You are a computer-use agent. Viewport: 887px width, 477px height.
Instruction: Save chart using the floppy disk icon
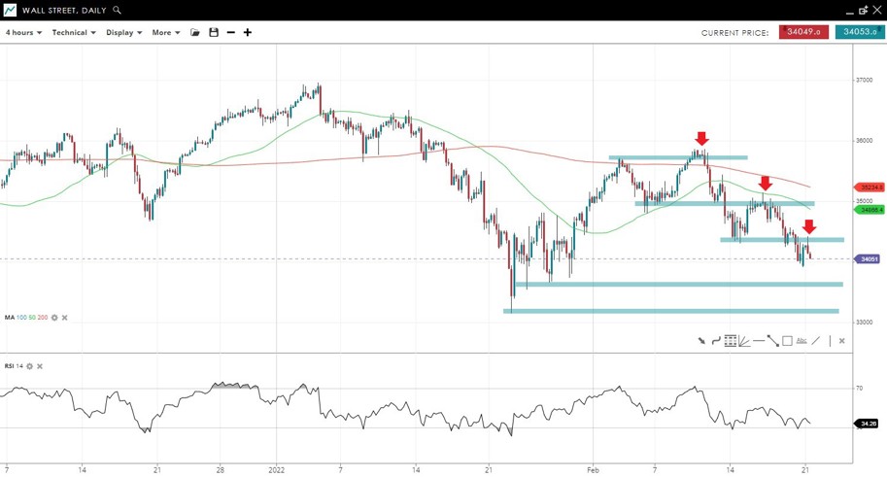[214, 33]
